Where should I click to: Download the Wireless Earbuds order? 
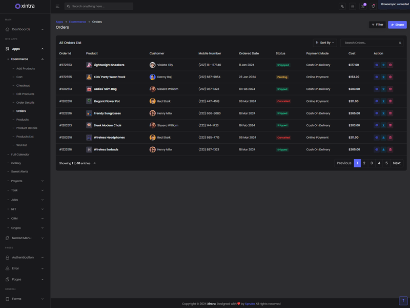383,150
